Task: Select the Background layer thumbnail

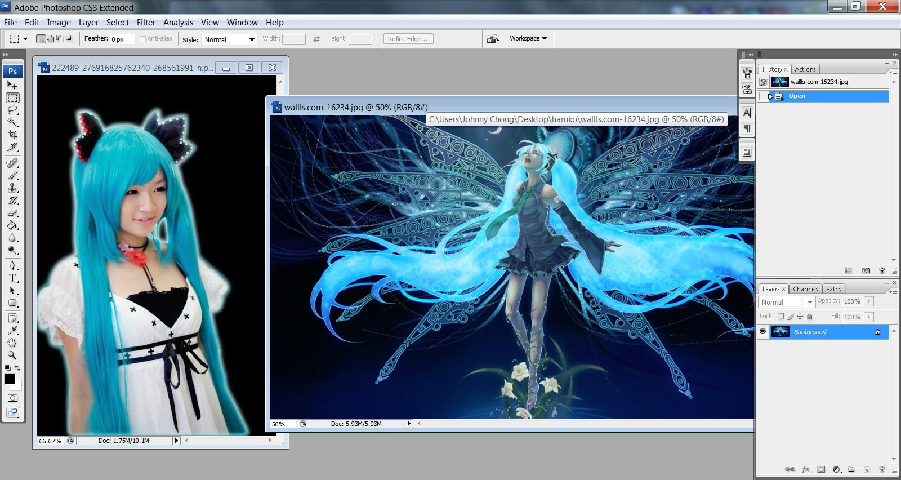Action: tap(780, 331)
